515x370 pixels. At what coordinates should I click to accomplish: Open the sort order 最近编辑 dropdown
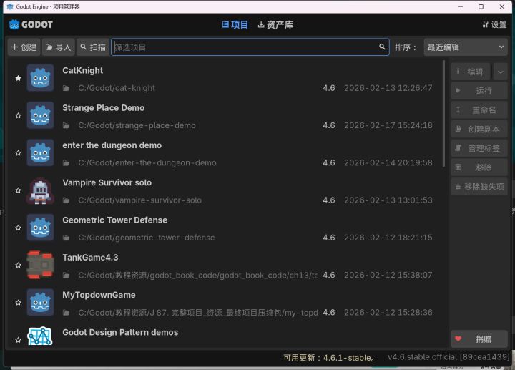pyautogui.click(x=466, y=47)
